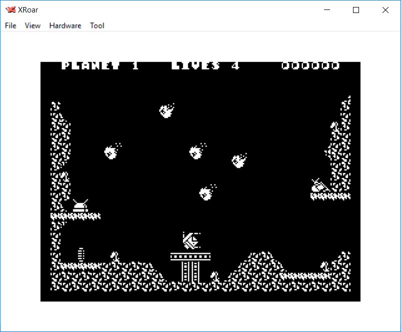Open the Tool menu

[x=97, y=25]
